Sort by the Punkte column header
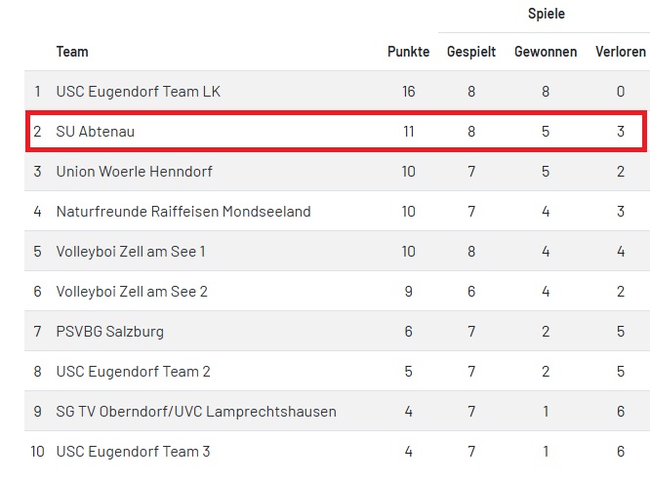This screenshot has width=650, height=480. tap(408, 52)
